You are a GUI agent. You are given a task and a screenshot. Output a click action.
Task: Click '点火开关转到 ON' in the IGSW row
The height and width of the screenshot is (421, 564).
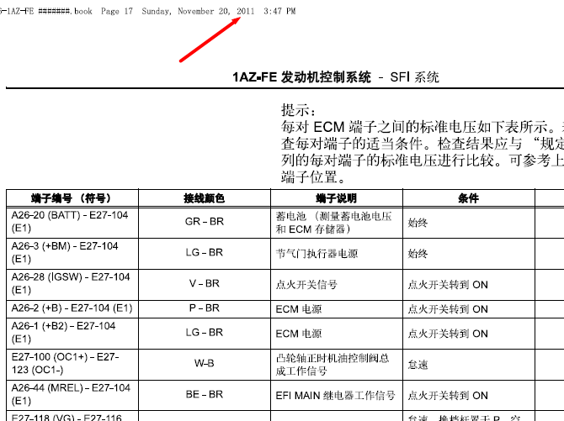[x=448, y=285]
